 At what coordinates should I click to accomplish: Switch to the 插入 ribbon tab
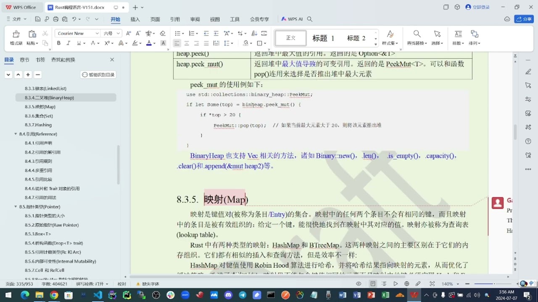click(x=135, y=19)
